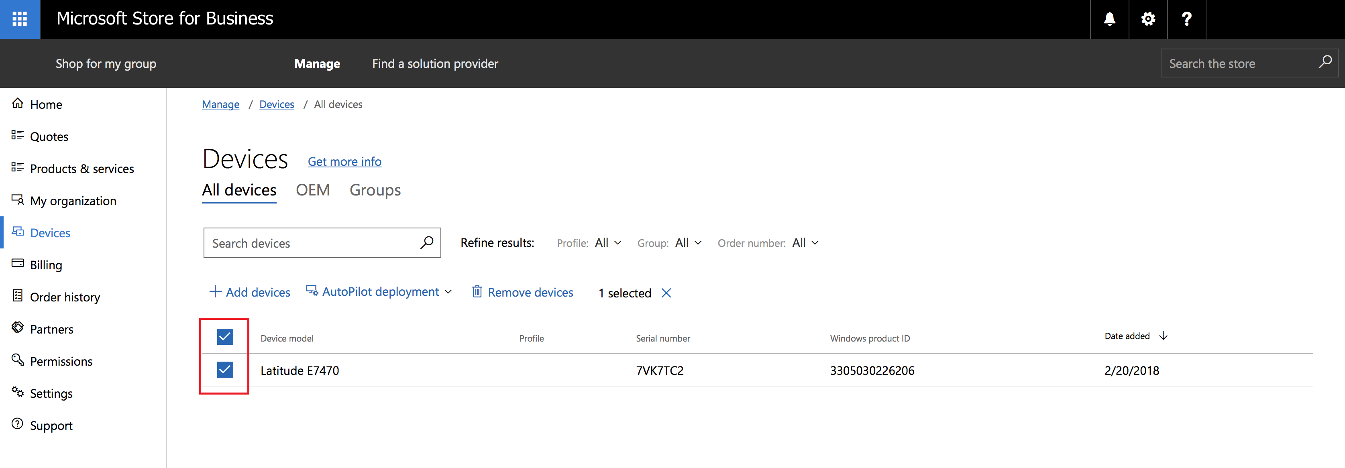Viewport: 1345px width, 468px height.
Task: Click the help question mark icon
Action: (x=1186, y=19)
